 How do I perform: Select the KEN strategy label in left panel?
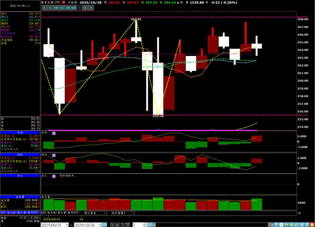coord(20,213)
